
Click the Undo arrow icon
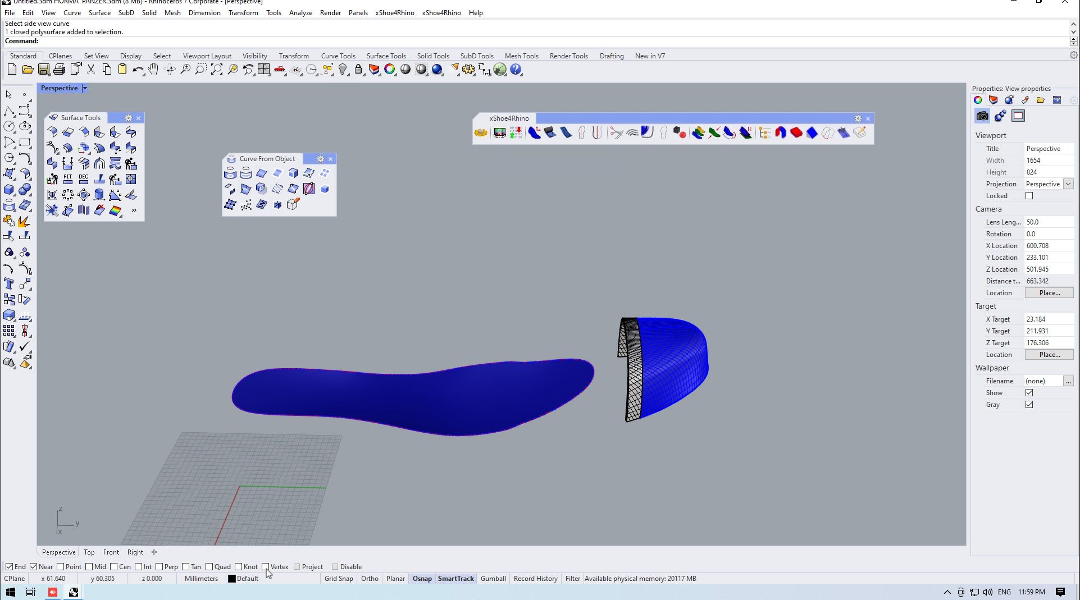[x=137, y=70]
